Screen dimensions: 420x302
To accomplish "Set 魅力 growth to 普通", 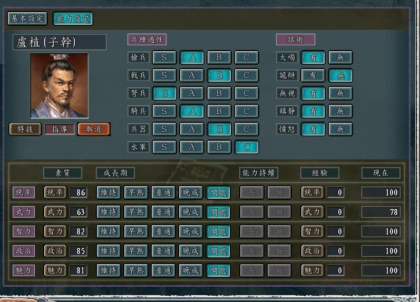I will click(163, 270).
